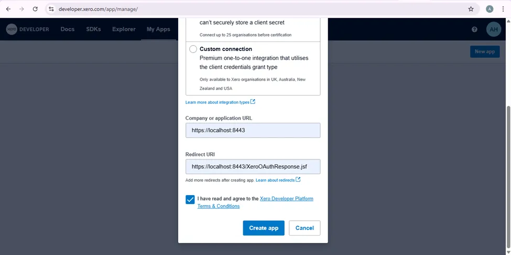Reload the page with the refresh icon
This screenshot has width=511, height=255.
35,9
